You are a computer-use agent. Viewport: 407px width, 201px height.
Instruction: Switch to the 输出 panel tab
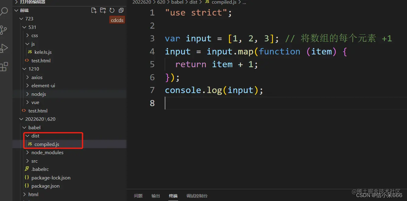pyautogui.click(x=156, y=196)
